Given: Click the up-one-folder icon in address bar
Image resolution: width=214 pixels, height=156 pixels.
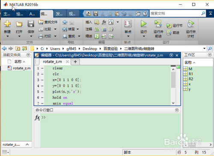Looking at the screenshot, I should pos(18,49).
